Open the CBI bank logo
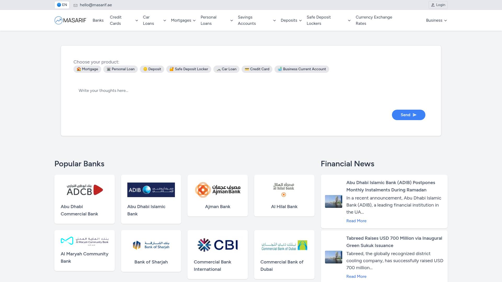Viewport: 502px width, 282px height. 218,245
